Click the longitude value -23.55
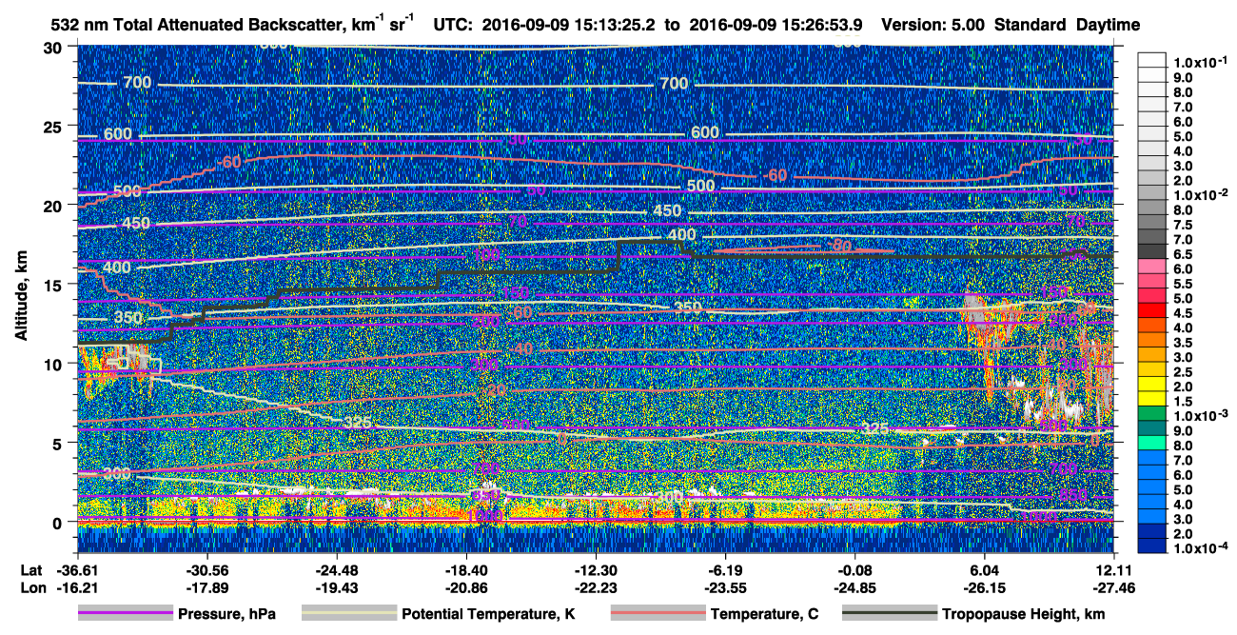This screenshot has height=635, width=1237. coord(725,588)
